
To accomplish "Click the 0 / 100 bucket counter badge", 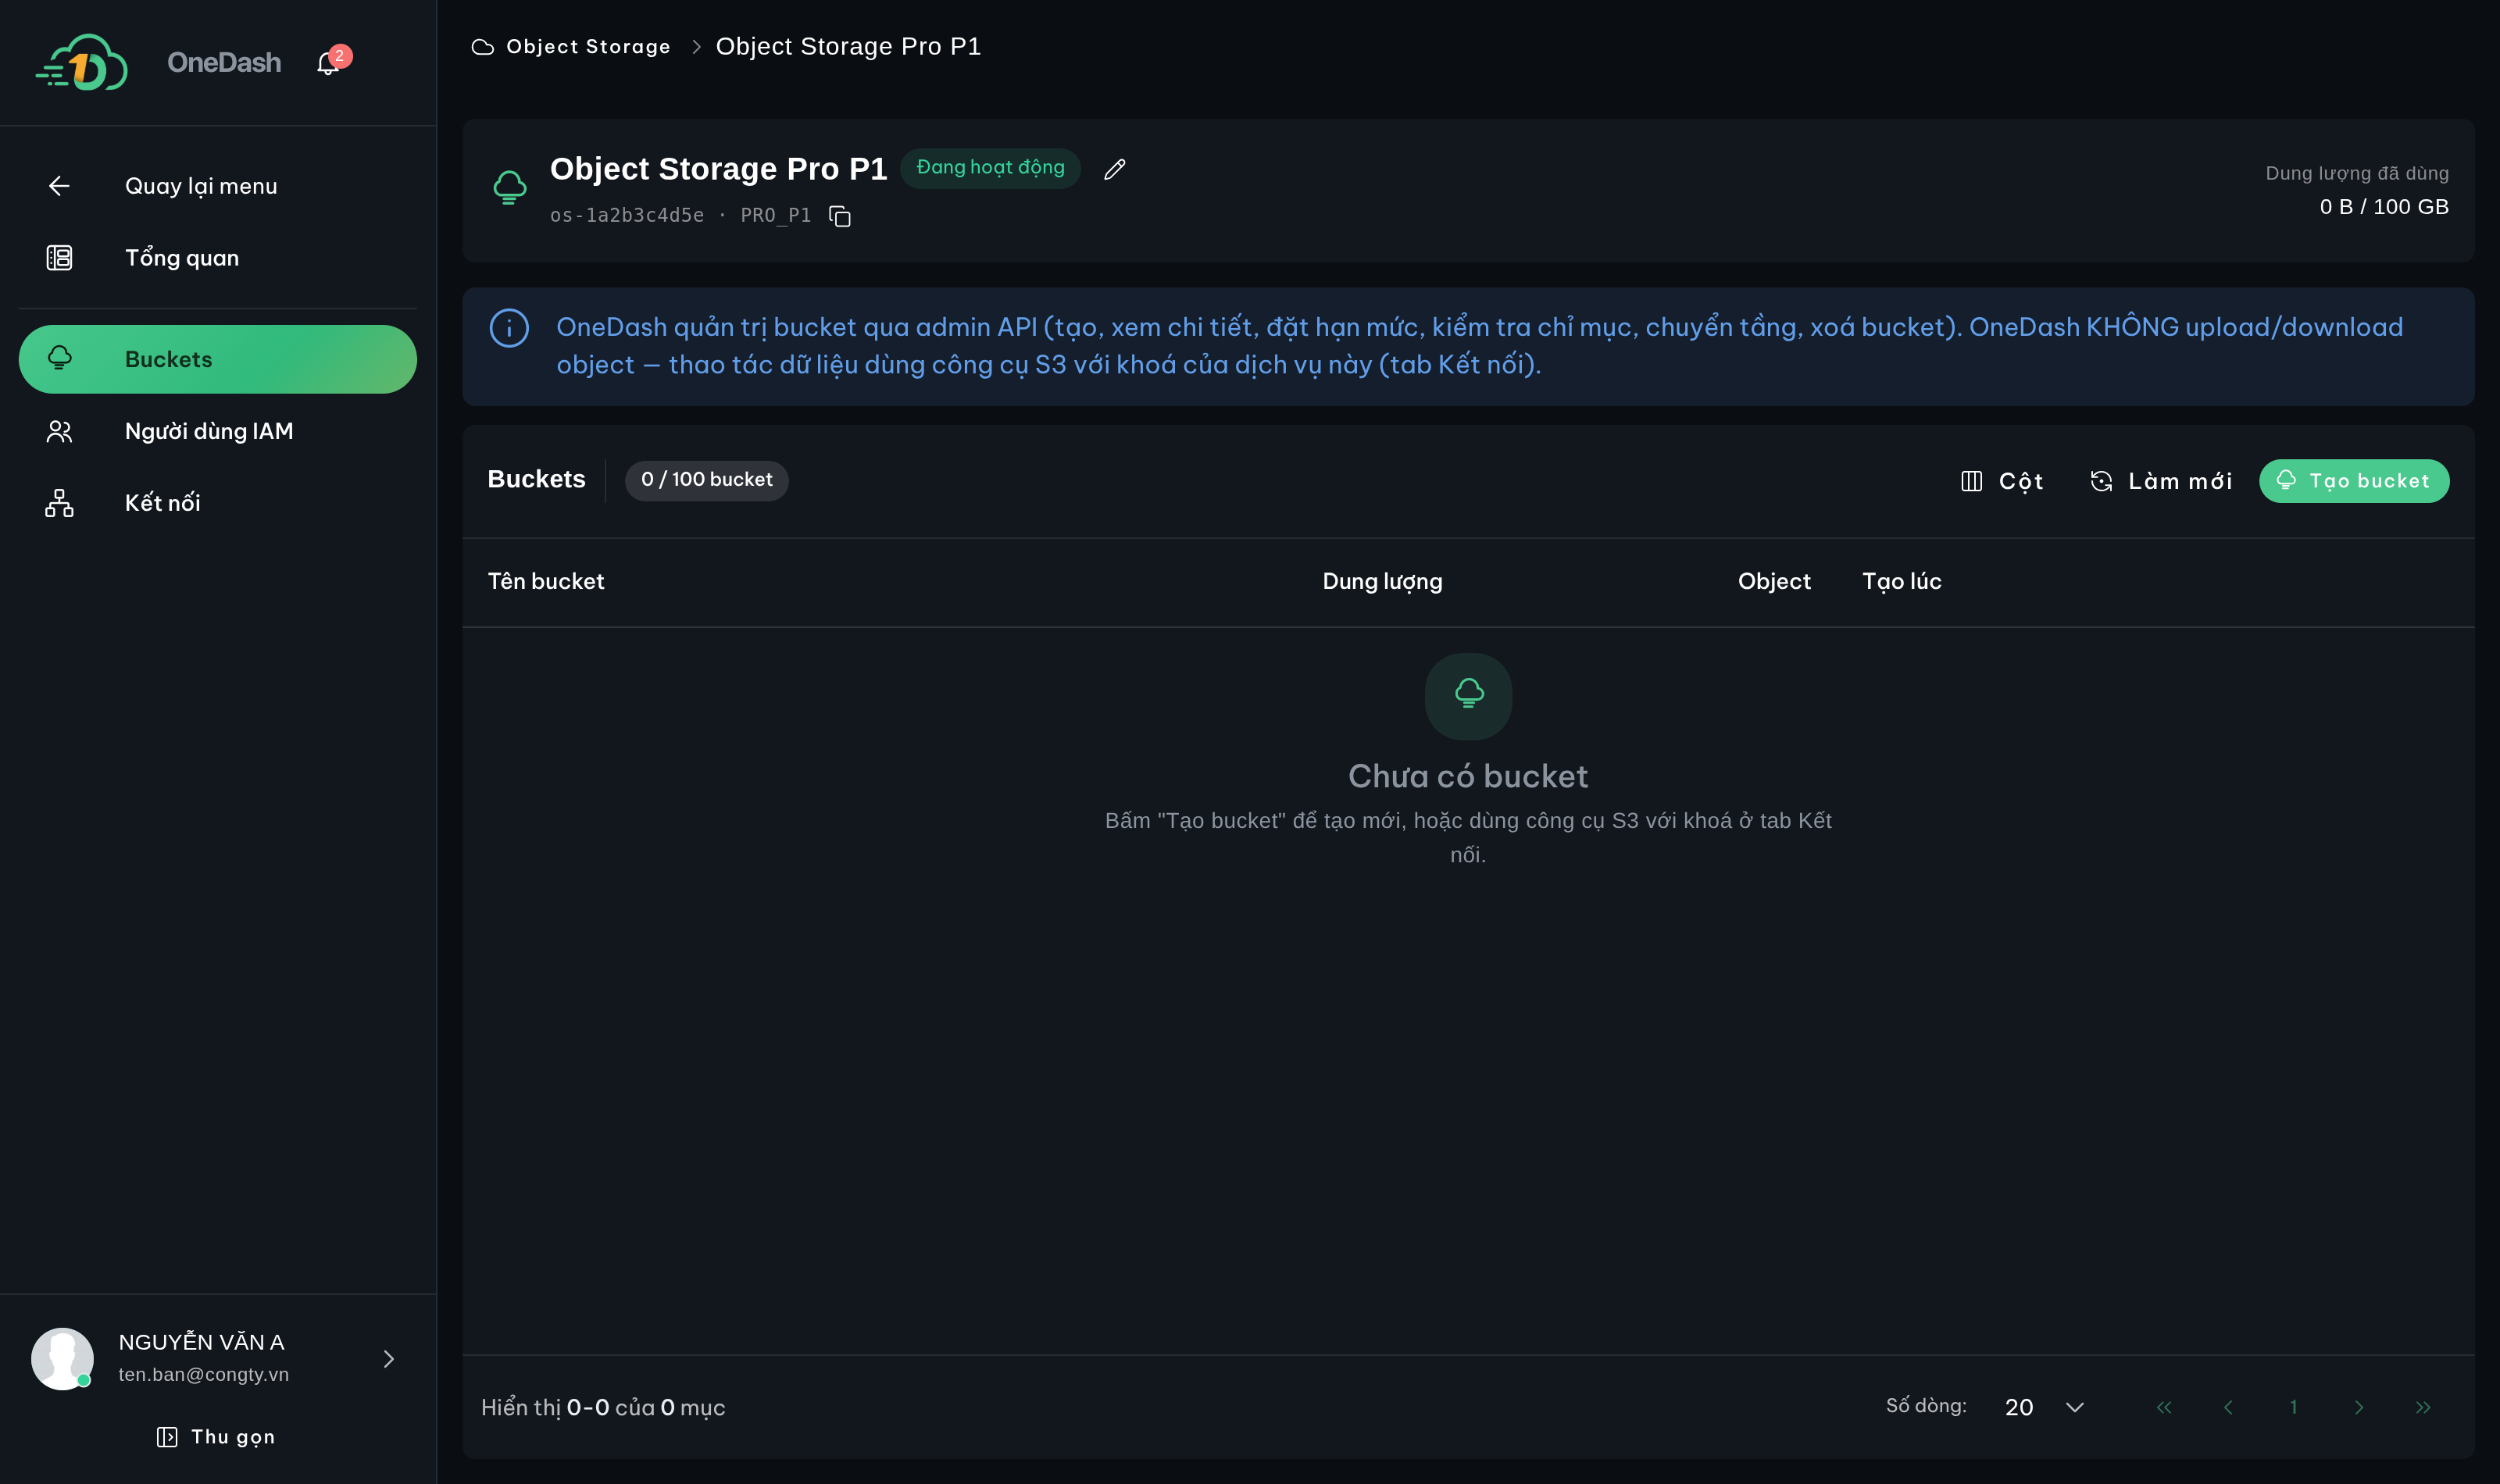I will coord(707,480).
